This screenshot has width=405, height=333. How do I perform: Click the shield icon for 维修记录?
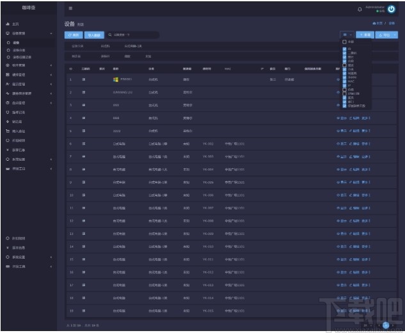tap(8, 112)
